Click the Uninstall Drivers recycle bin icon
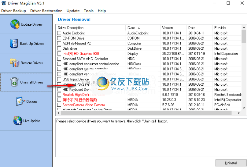The width and height of the screenshot is (247, 167). (14, 82)
